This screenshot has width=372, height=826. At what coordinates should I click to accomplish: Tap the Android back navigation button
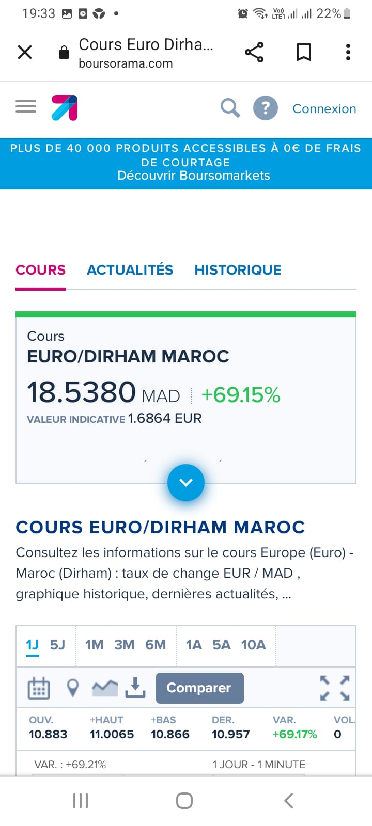tap(288, 801)
